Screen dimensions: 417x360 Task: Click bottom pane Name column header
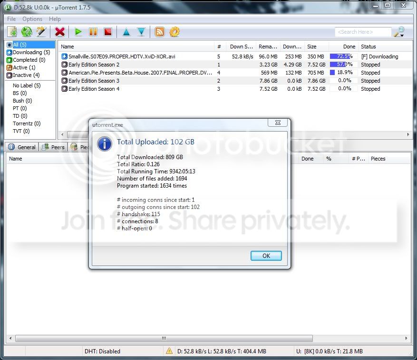point(15,159)
